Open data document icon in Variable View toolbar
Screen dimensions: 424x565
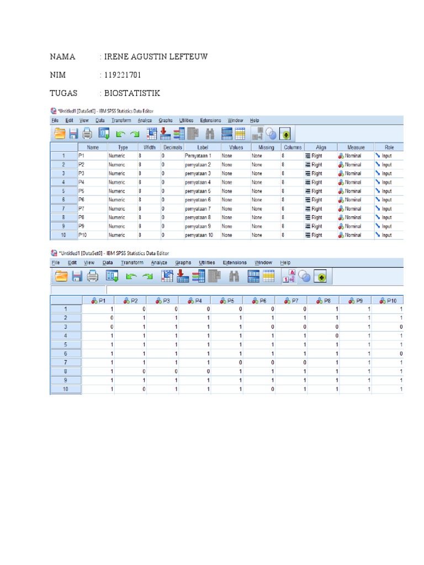tap(60, 134)
